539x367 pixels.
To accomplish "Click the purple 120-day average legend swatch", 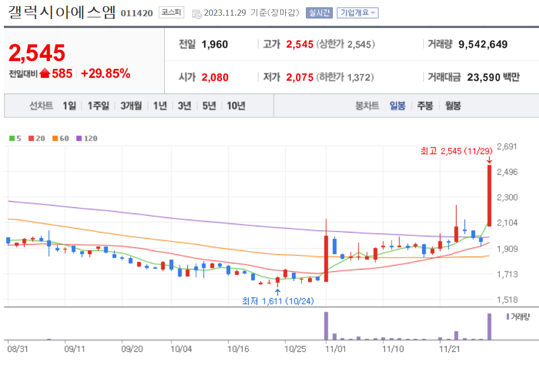I will click(x=79, y=138).
